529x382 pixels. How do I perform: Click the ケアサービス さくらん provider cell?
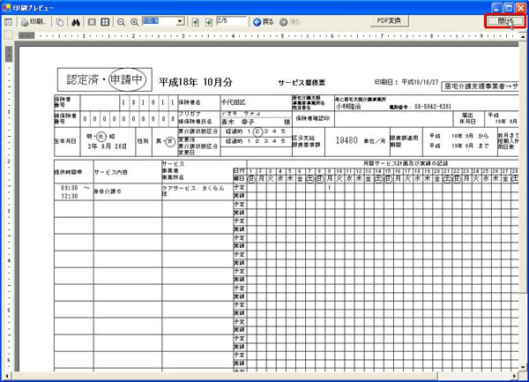tap(197, 191)
